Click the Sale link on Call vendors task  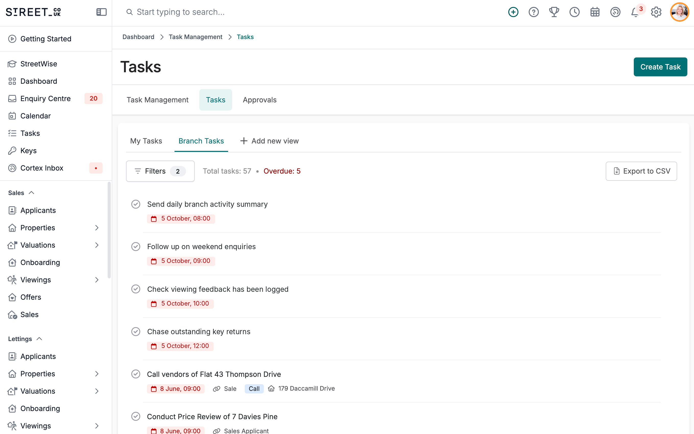[225, 389]
